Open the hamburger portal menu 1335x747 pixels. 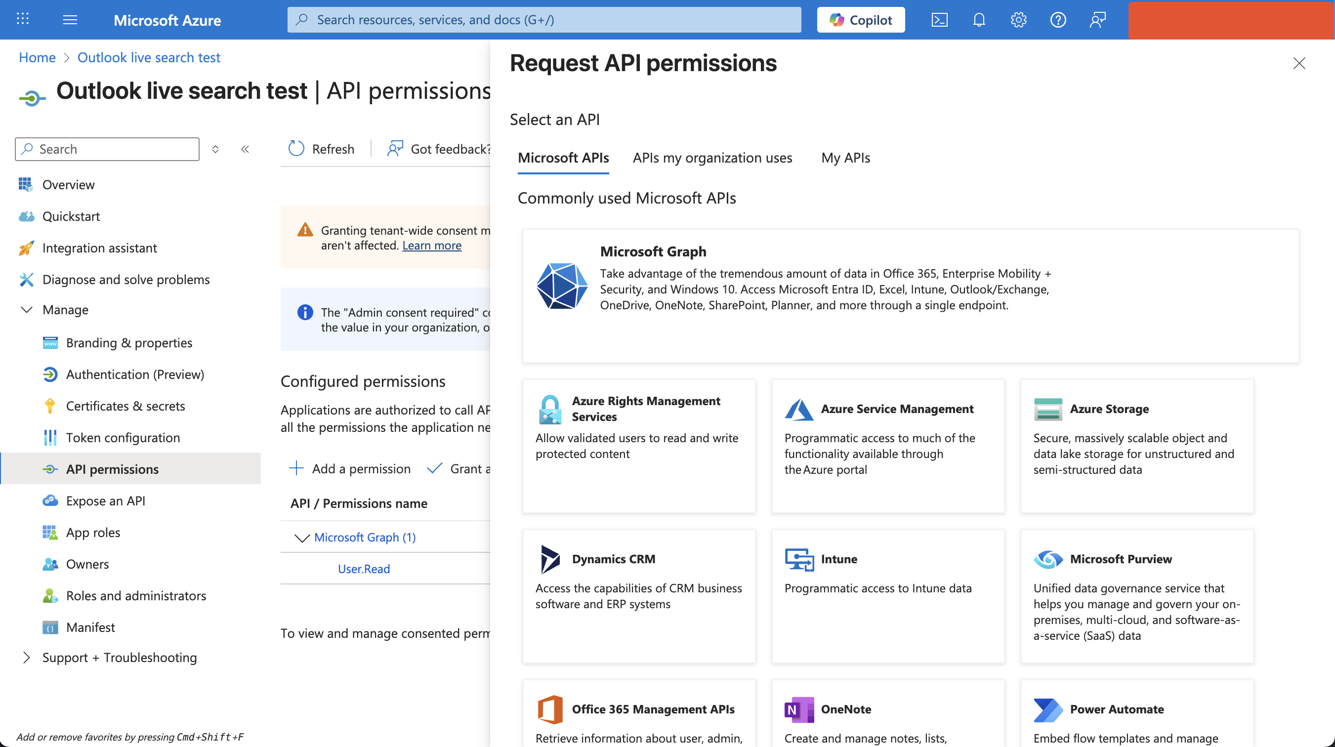[70, 20]
